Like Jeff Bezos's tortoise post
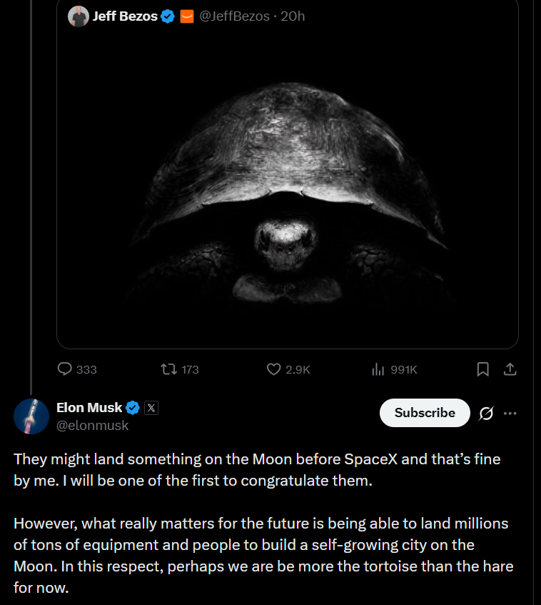 273,369
